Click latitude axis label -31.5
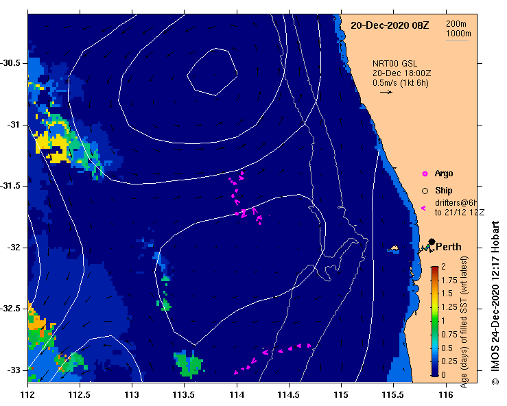507x406 pixels. coord(10,186)
